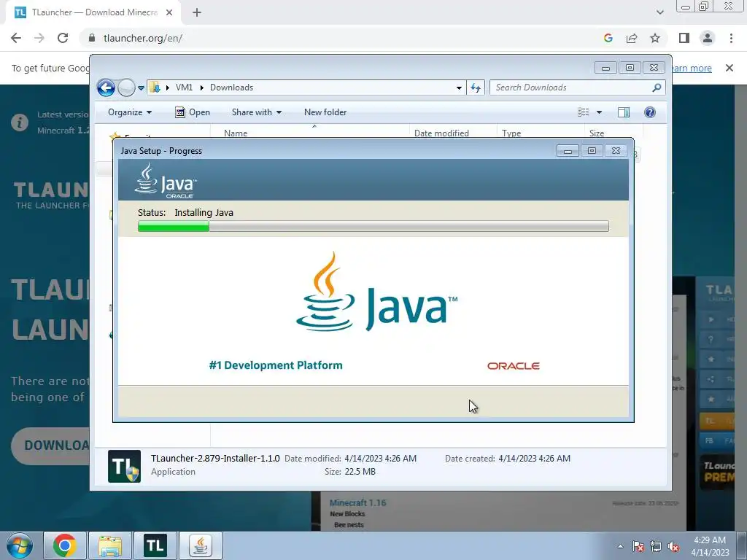This screenshot has width=747, height=560.
Task: Click the TLauncher page info icon
Action: 20,122
